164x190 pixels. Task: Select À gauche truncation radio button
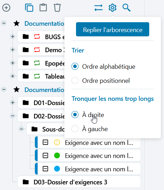(x=75, y=129)
